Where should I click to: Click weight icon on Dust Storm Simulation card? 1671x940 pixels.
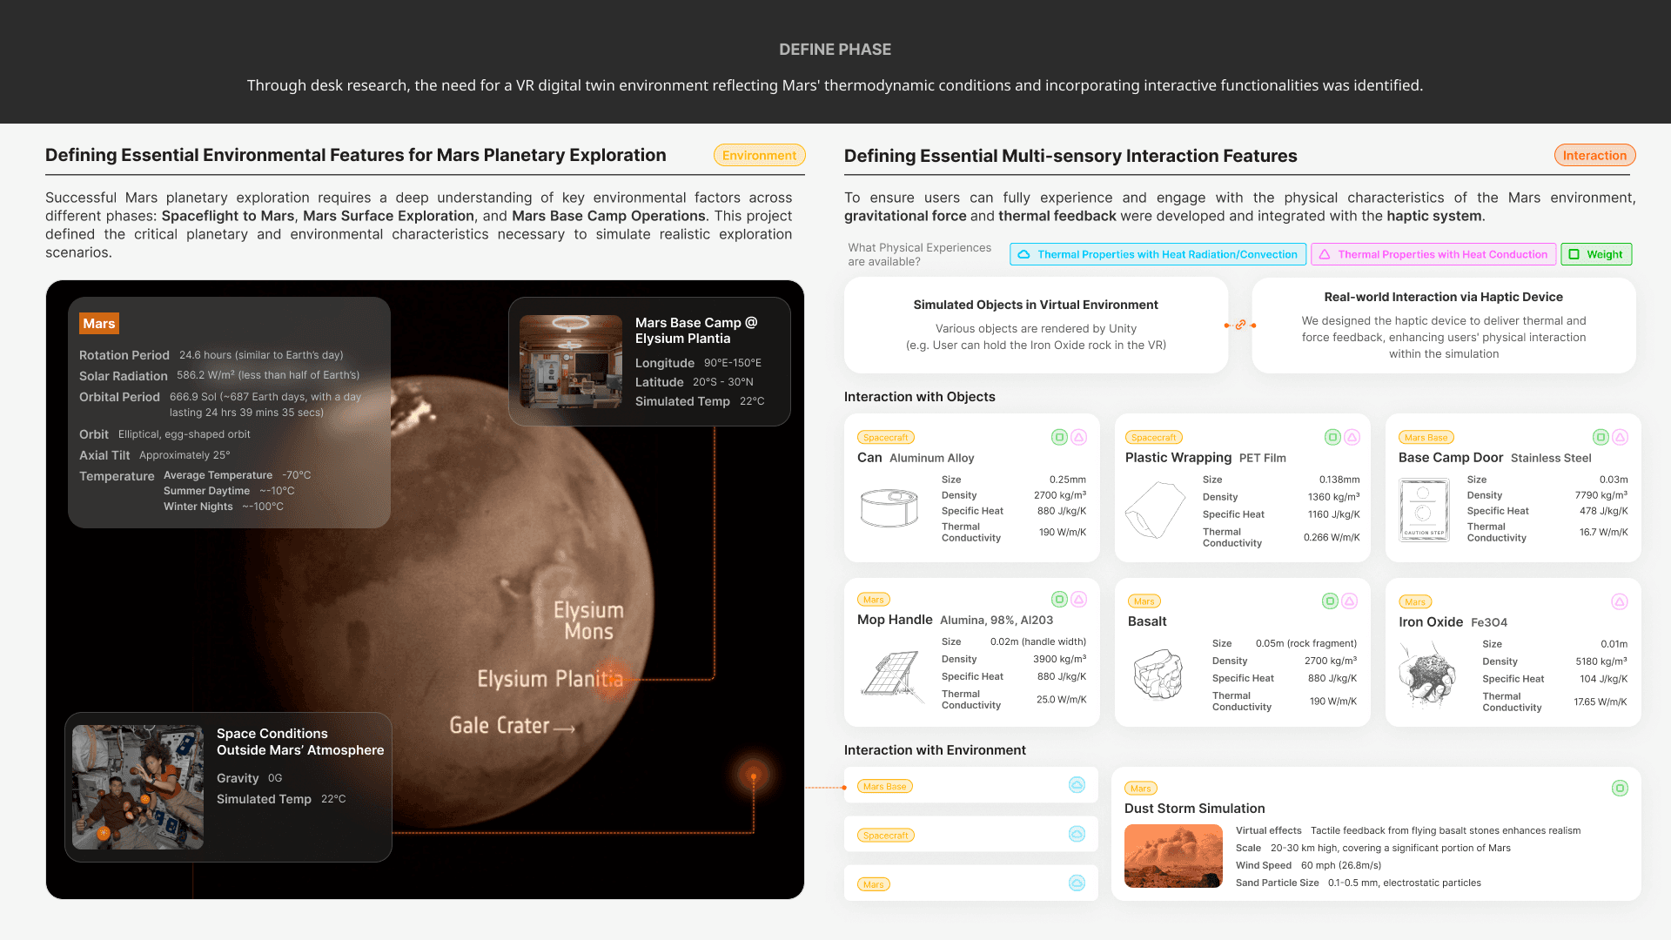point(1619,788)
